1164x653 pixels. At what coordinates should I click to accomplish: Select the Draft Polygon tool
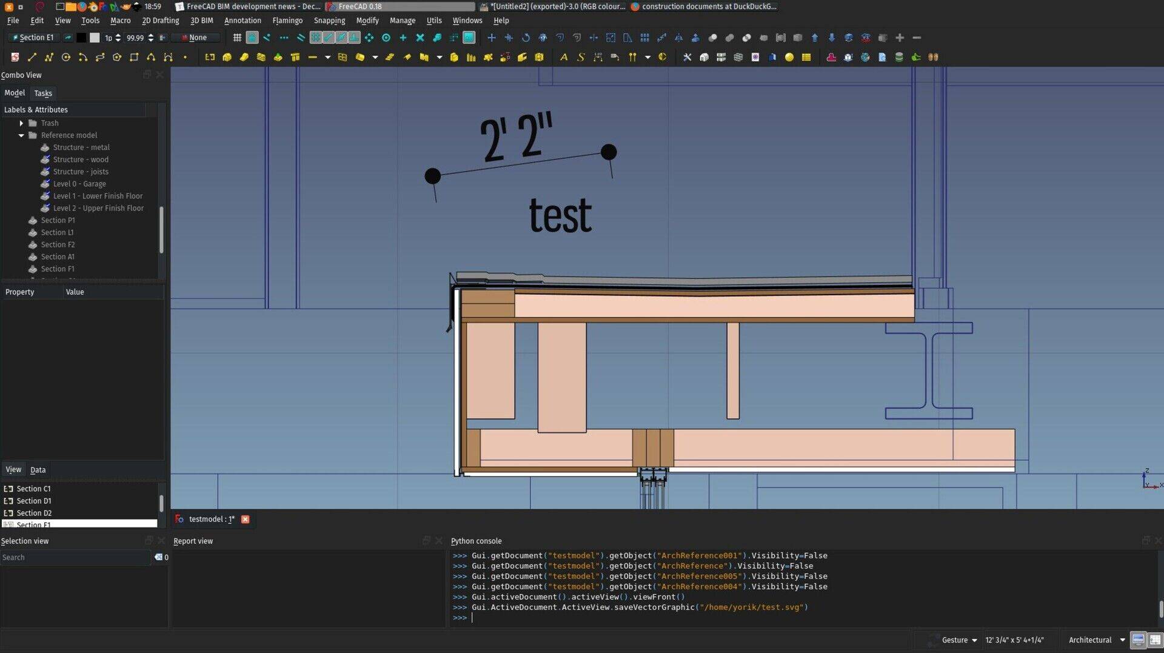[x=117, y=57]
